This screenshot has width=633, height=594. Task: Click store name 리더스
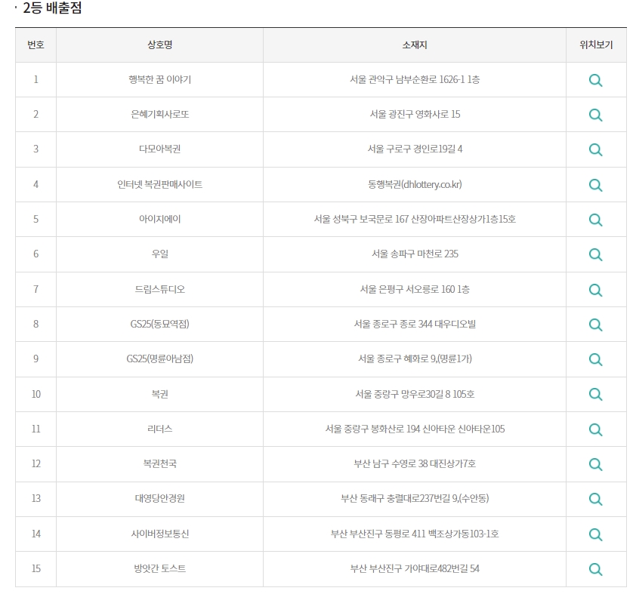pyautogui.click(x=160, y=429)
